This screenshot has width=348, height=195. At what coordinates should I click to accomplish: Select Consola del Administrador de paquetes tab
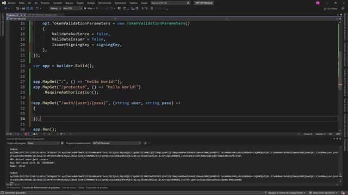pyautogui.click(x=41, y=188)
